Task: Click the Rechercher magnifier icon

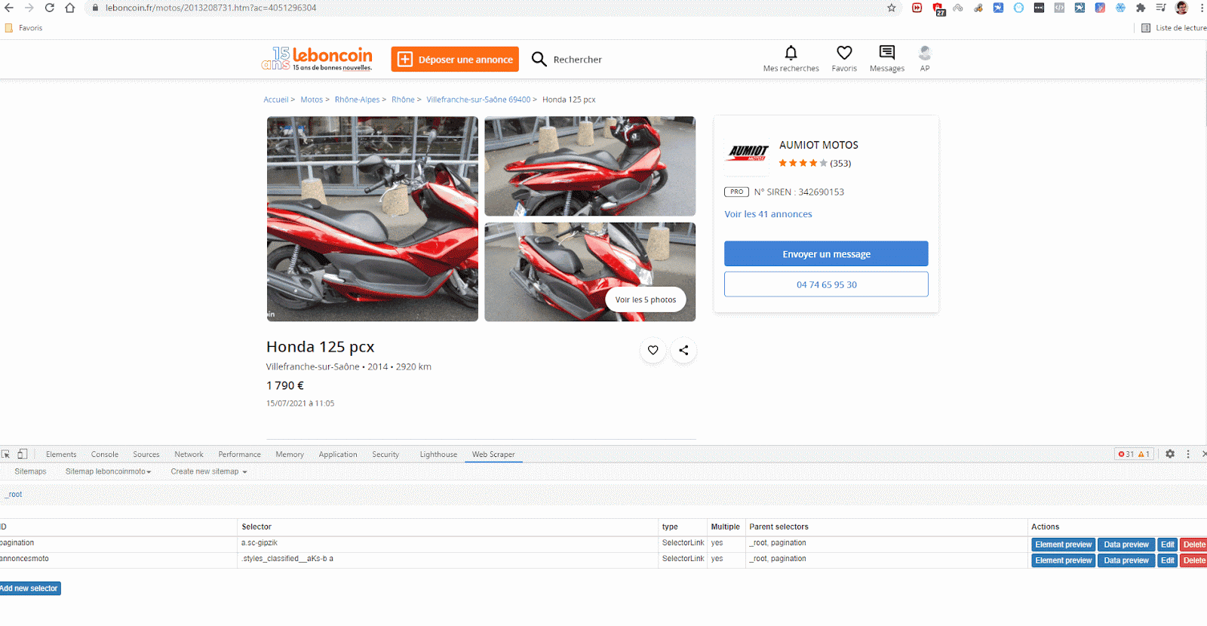Action: click(539, 59)
